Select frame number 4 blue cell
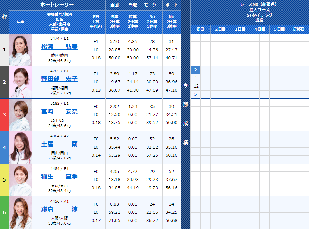 click(4, 147)
